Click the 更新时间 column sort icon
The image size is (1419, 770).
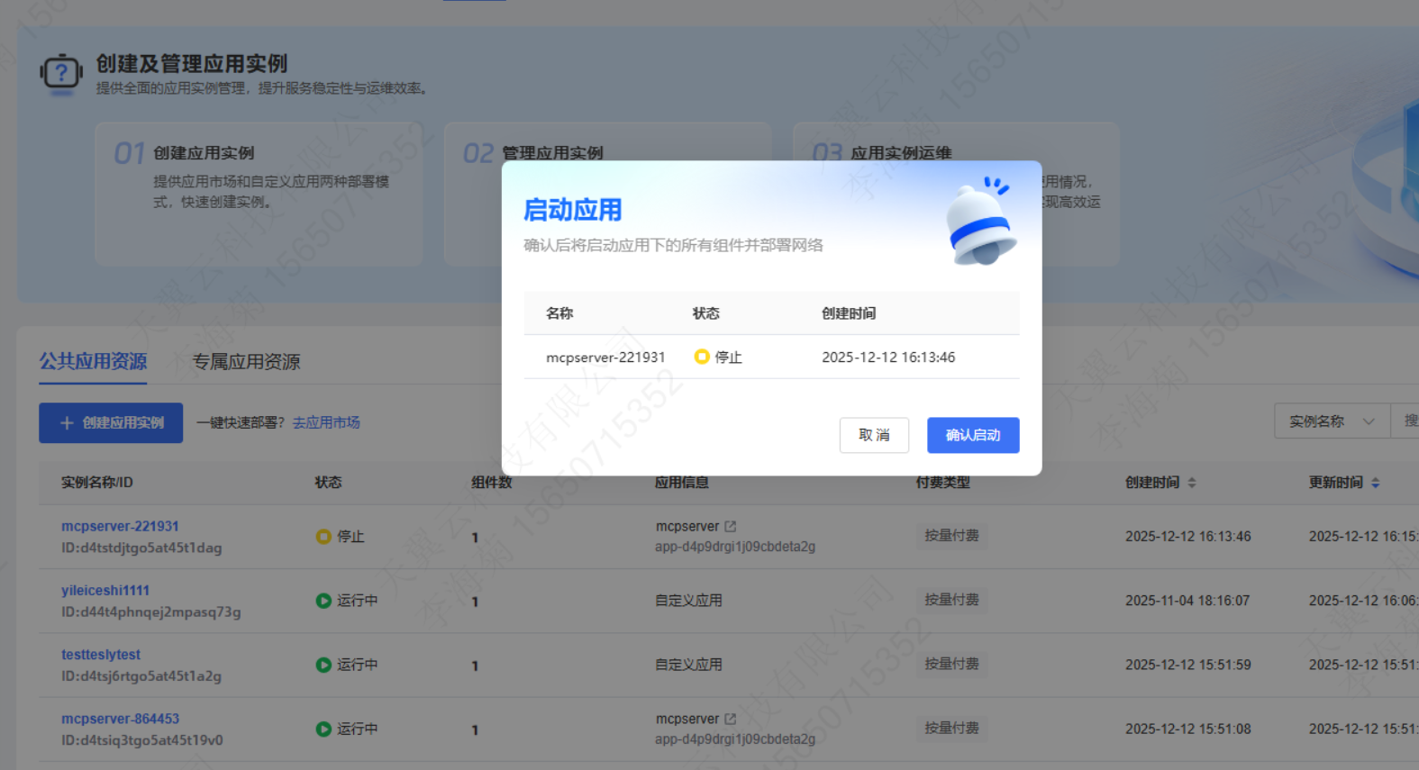1375,483
